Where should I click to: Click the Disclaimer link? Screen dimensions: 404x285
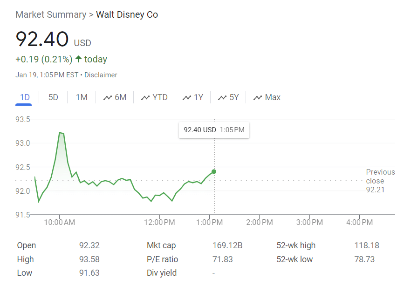coord(101,75)
